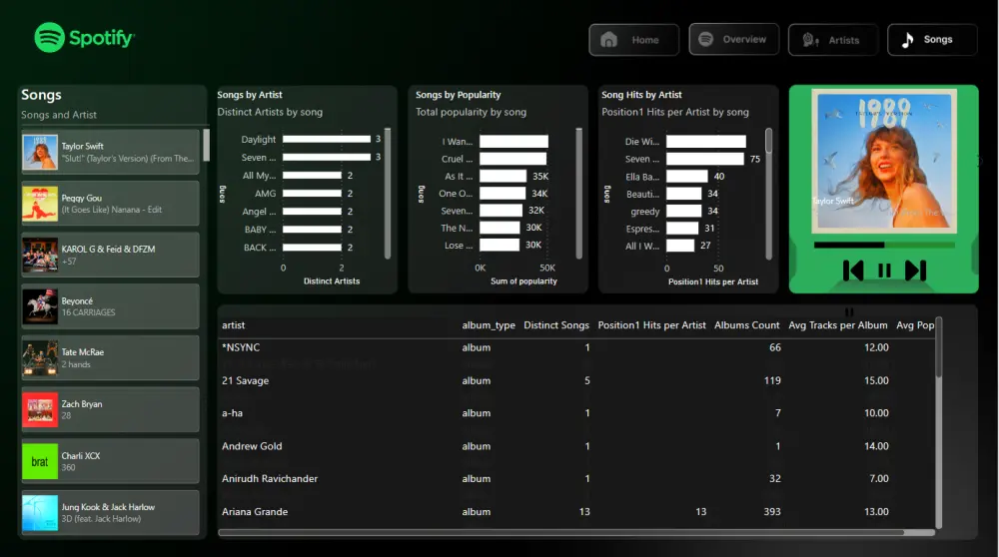
Task: Click Songs by Artist chart scrollbar
Action: coord(388,194)
